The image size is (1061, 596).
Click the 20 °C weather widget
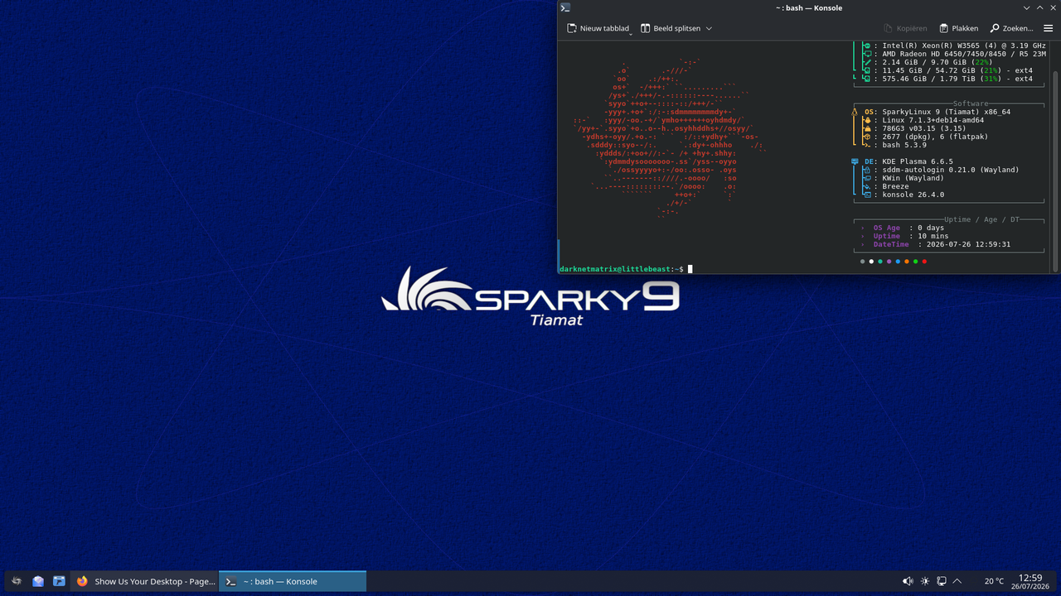tap(994, 581)
